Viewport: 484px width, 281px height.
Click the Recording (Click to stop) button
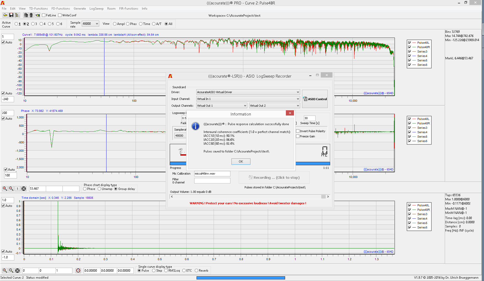point(274,177)
